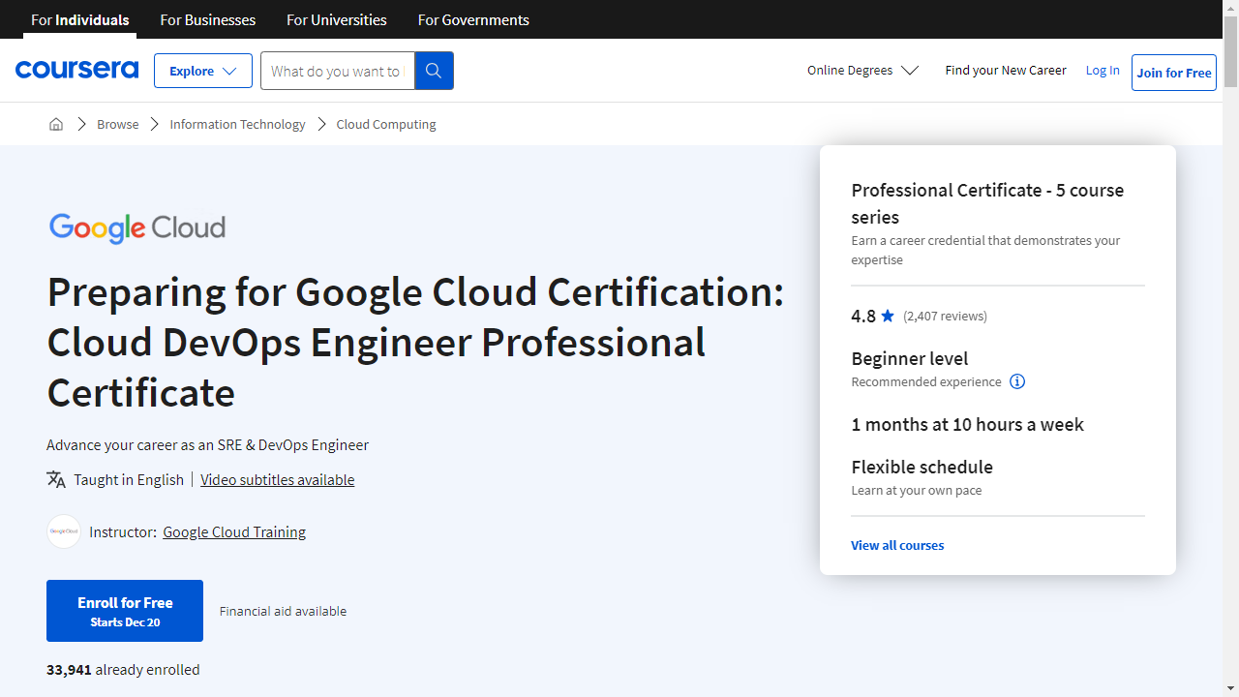Click View all courses link
This screenshot has width=1239, height=697.
897,545
